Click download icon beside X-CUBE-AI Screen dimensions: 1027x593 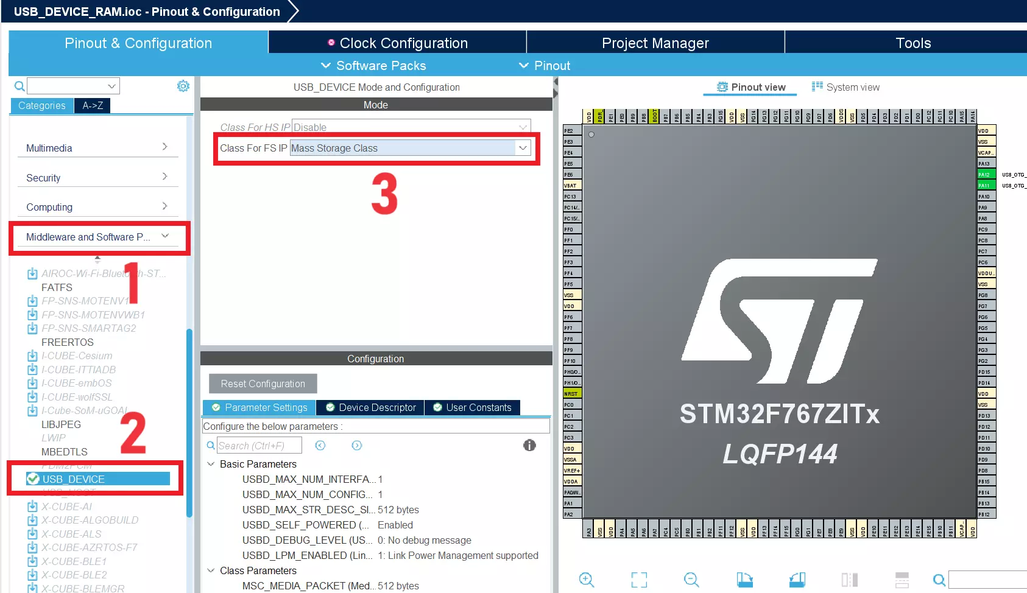pos(32,507)
